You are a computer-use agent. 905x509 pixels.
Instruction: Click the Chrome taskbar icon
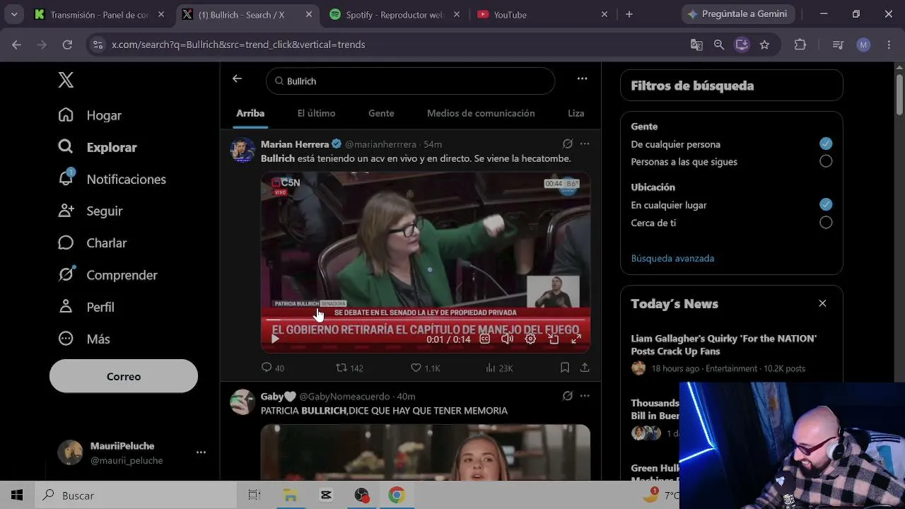point(396,495)
